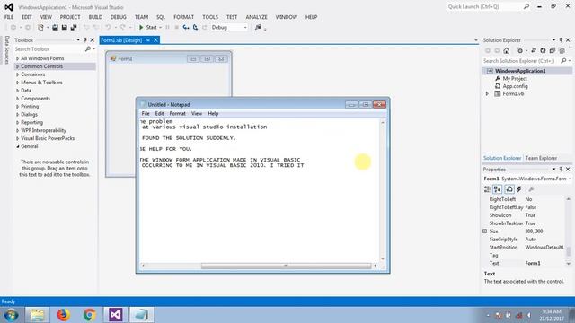Click the Notepad horizontal scrollbar thumb
Screen dimensions: 575x323
(x=286, y=266)
